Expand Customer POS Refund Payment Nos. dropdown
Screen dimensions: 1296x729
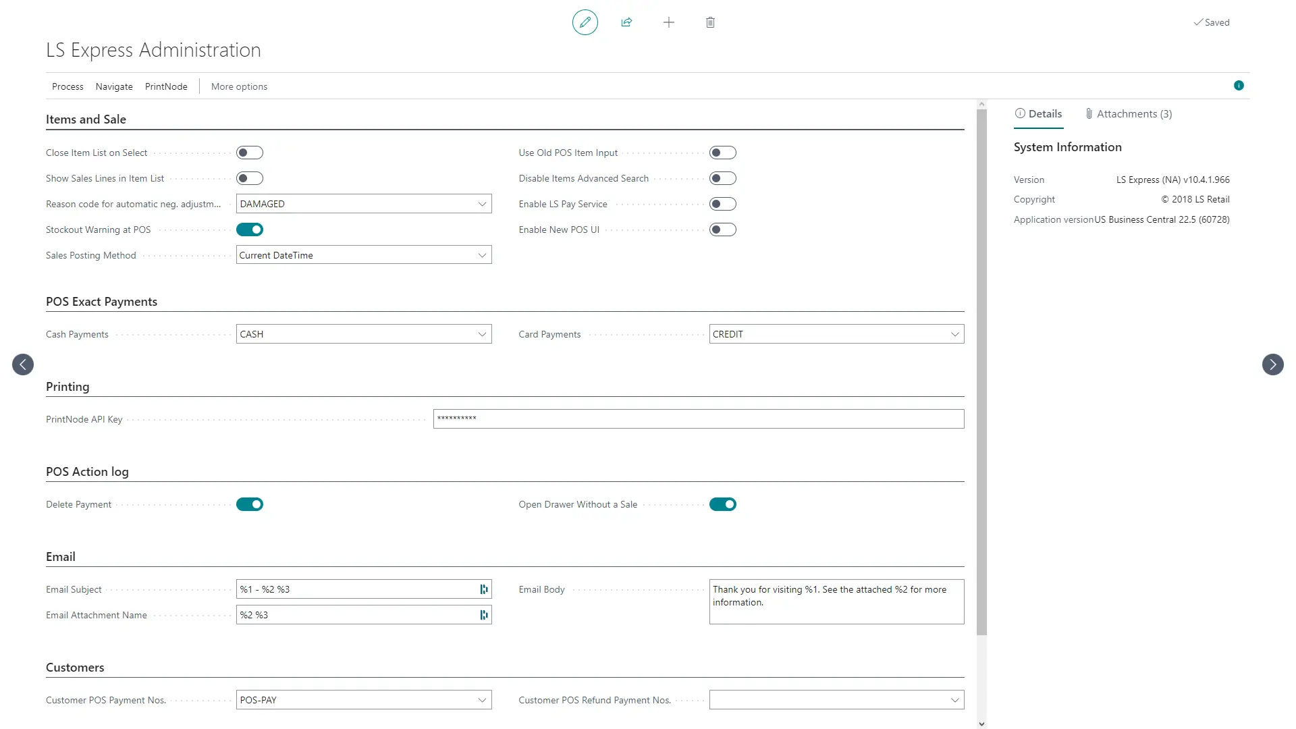[x=954, y=700]
